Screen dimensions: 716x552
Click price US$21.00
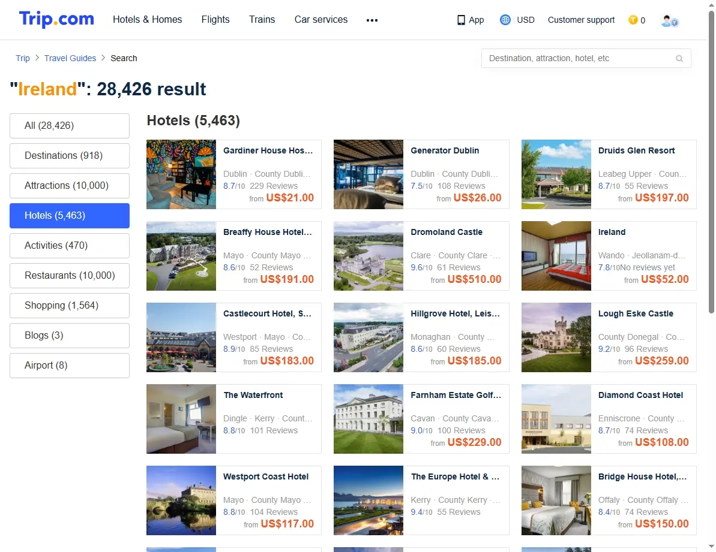click(x=290, y=198)
